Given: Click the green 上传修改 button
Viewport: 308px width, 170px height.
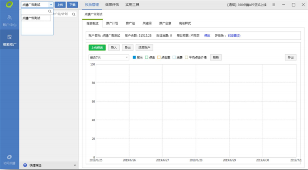Looking at the screenshot, I should pos(97,48).
